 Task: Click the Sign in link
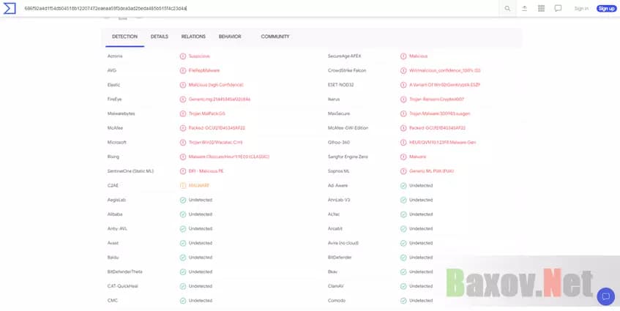tap(581, 9)
